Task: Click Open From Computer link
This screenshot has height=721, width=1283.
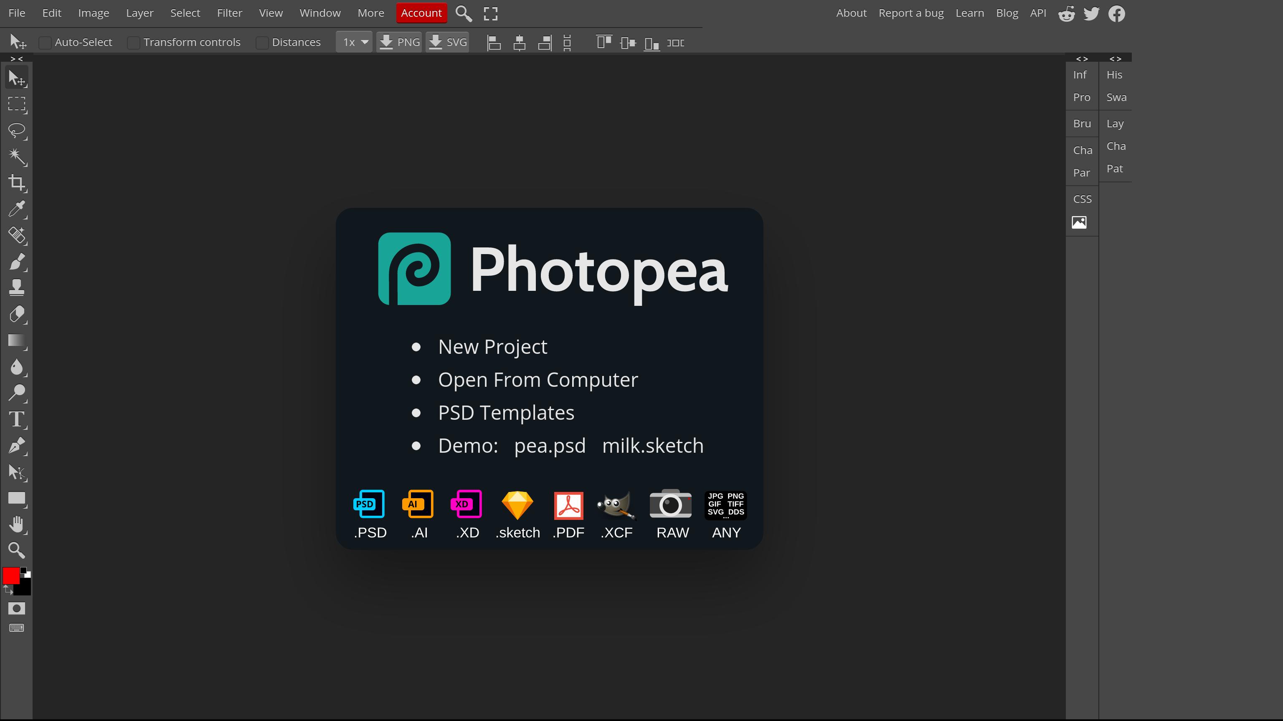Action: tap(538, 380)
